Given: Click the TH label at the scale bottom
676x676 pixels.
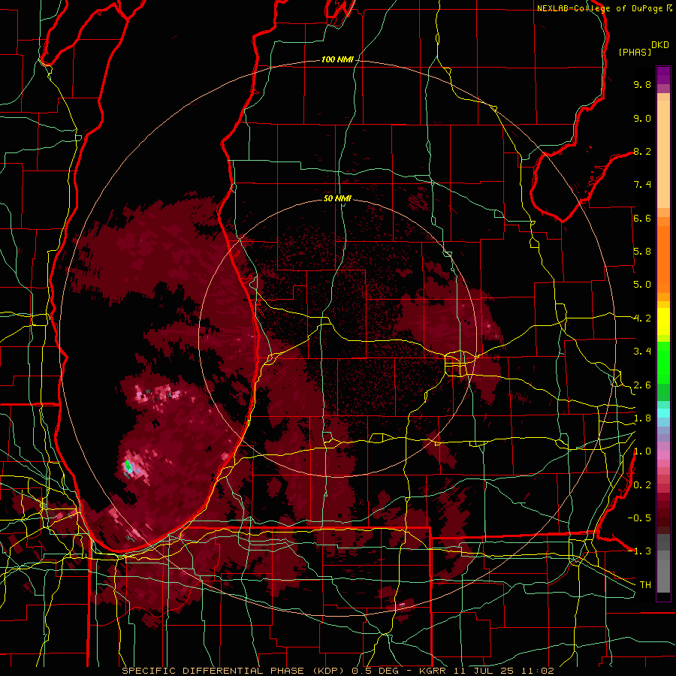Looking at the screenshot, I should pyautogui.click(x=645, y=585).
